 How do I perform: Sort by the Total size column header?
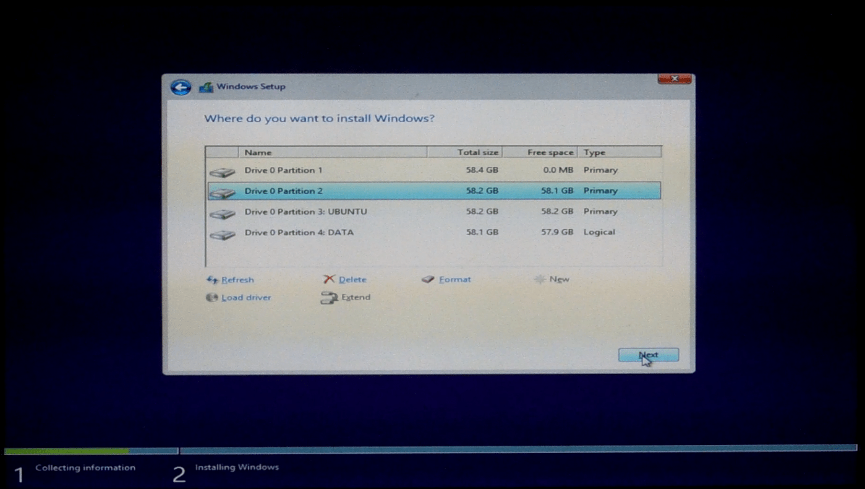464,152
